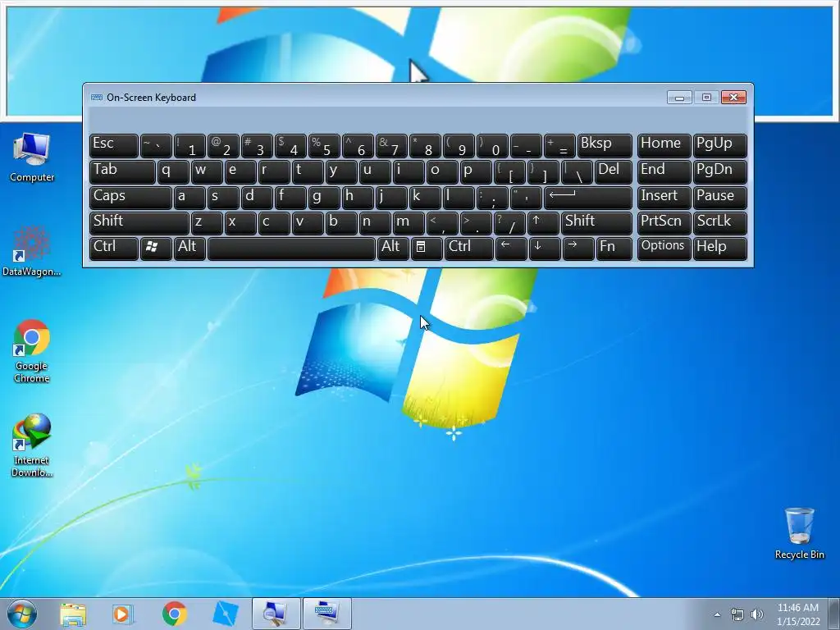Click the context menu key on keyboard
This screenshot has height=630, width=840.
pos(427,249)
